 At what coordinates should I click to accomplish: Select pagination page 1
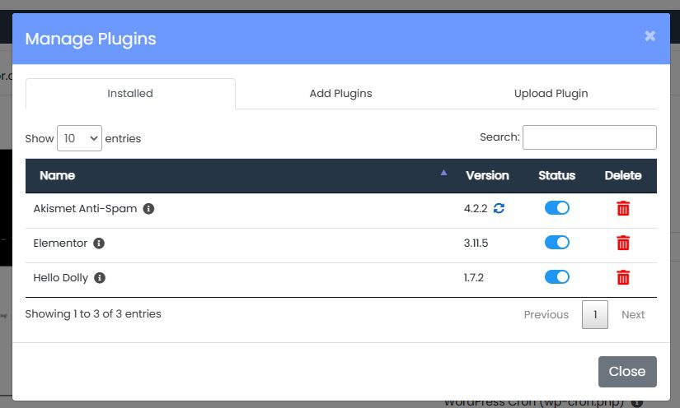tap(595, 314)
